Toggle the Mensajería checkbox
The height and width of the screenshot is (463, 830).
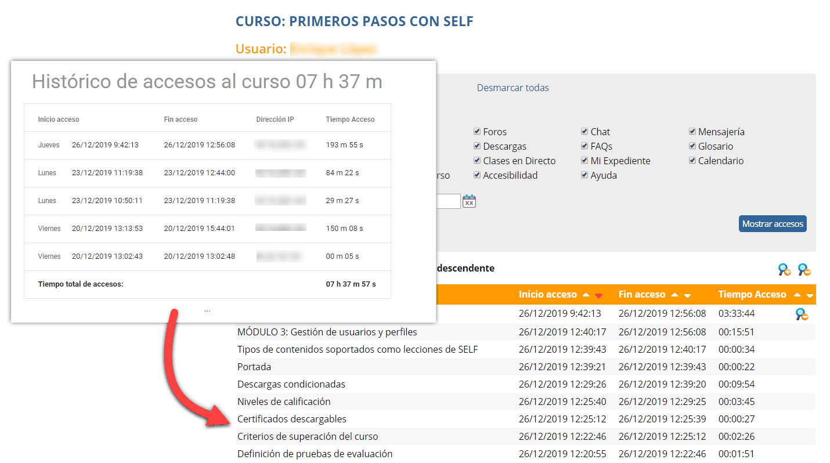coord(692,132)
